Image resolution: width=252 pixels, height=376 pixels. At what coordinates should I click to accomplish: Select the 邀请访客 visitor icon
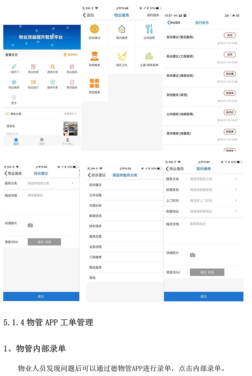coord(53,67)
